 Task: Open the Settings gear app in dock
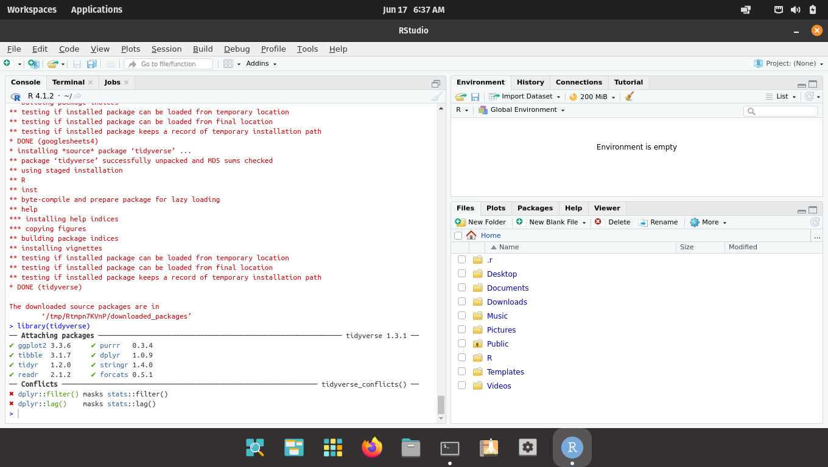tap(528, 448)
